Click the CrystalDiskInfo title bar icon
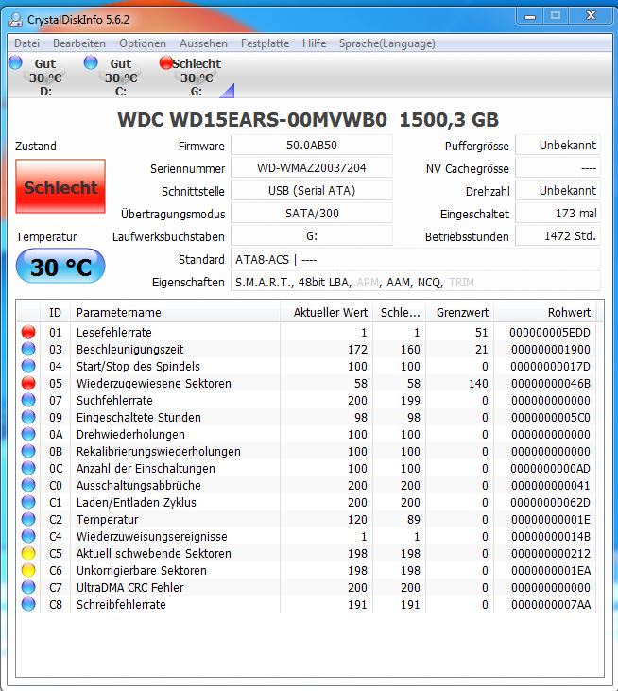 15,19
